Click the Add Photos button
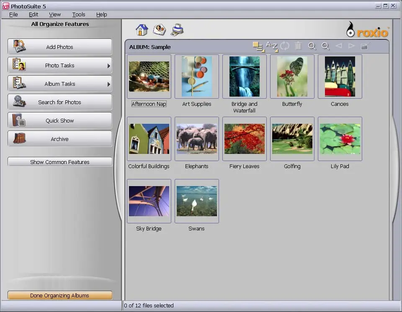The image size is (402, 312). 60,47
